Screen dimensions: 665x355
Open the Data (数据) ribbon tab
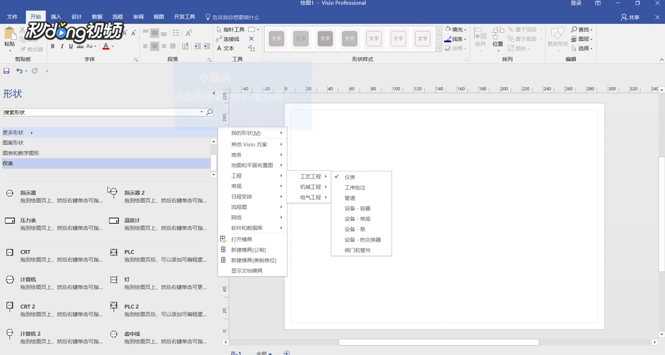coord(97,17)
